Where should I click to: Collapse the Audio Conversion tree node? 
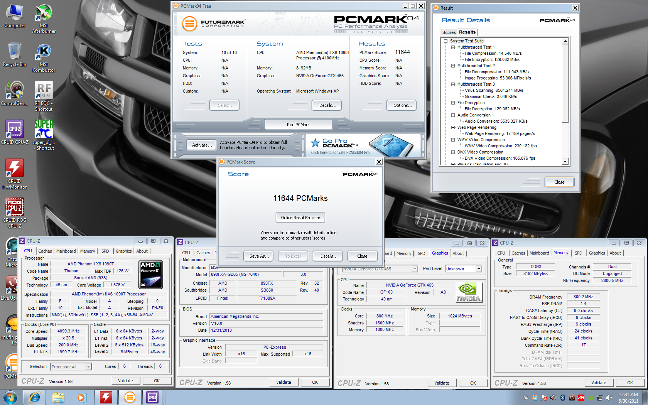point(453,115)
